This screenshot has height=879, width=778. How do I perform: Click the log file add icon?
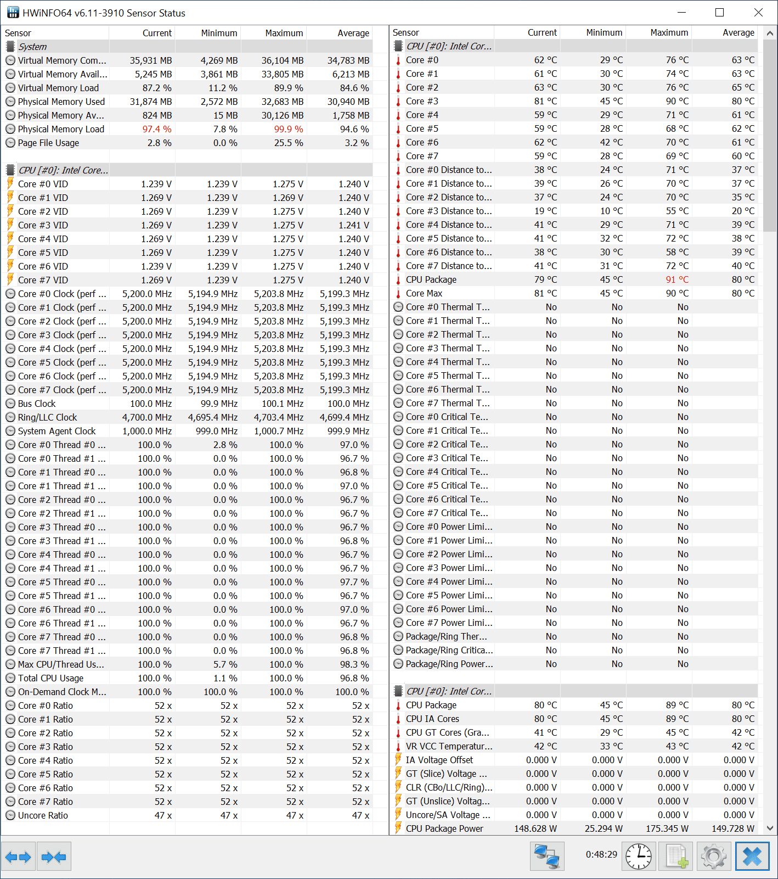[x=676, y=856]
